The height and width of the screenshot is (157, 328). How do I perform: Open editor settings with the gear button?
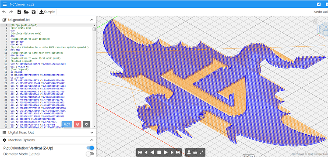click(86, 124)
